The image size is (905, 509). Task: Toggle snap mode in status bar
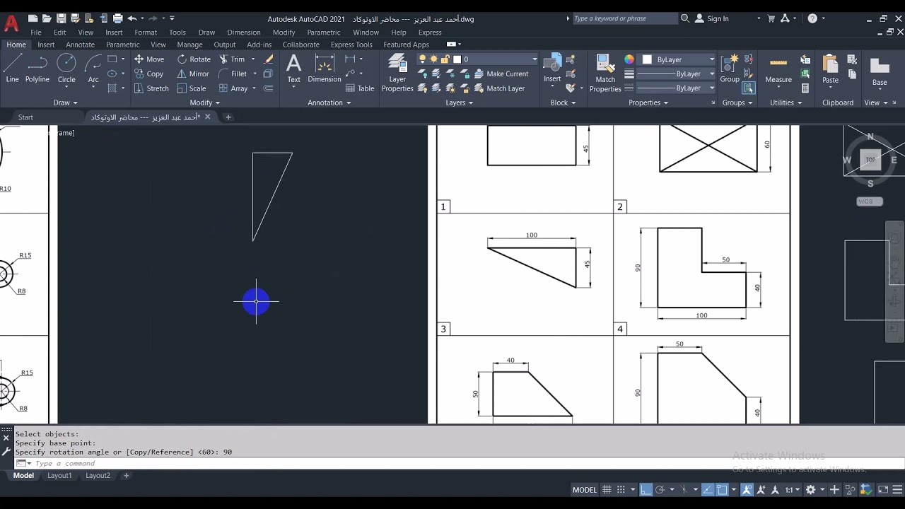(621, 489)
